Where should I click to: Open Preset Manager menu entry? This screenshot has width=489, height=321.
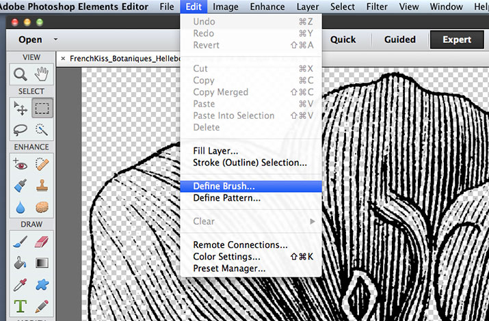[251, 268]
